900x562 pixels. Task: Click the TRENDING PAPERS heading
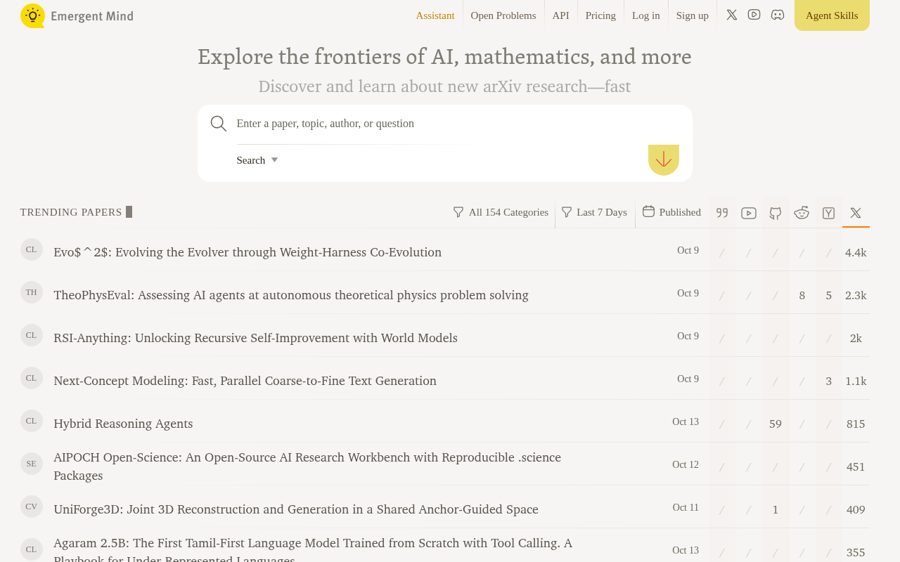coord(71,212)
